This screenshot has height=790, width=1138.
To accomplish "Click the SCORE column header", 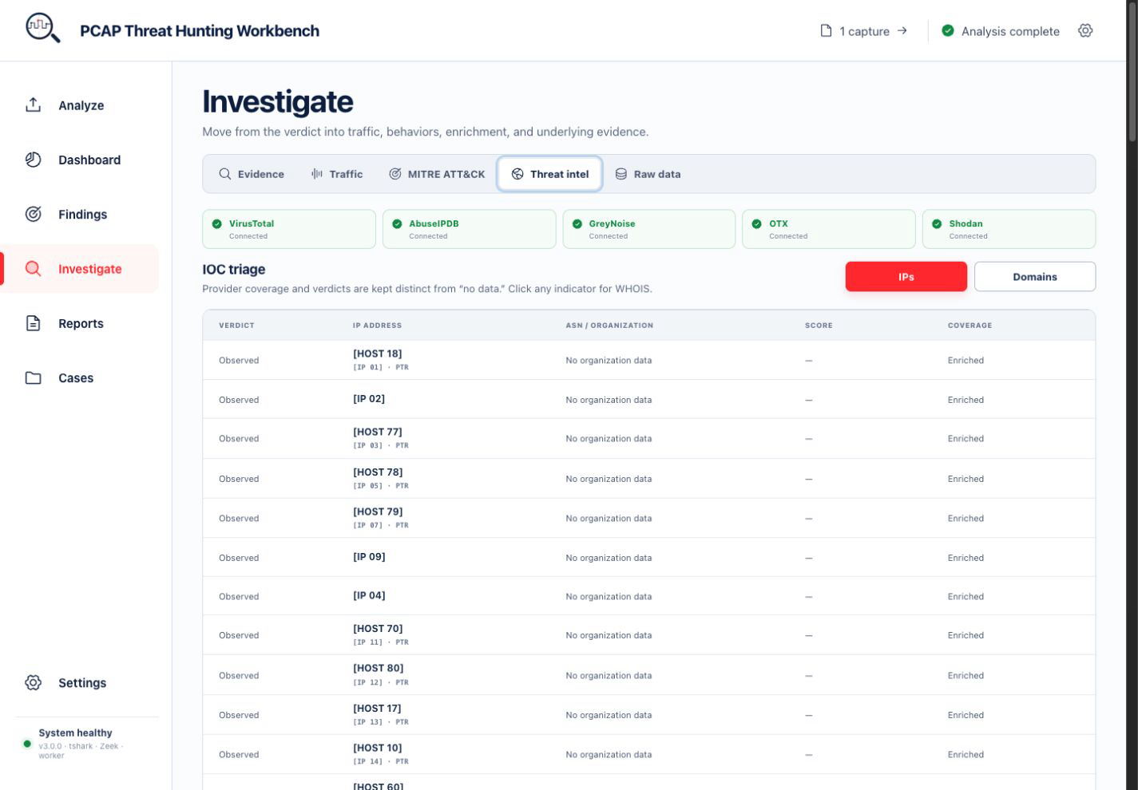I will (819, 326).
